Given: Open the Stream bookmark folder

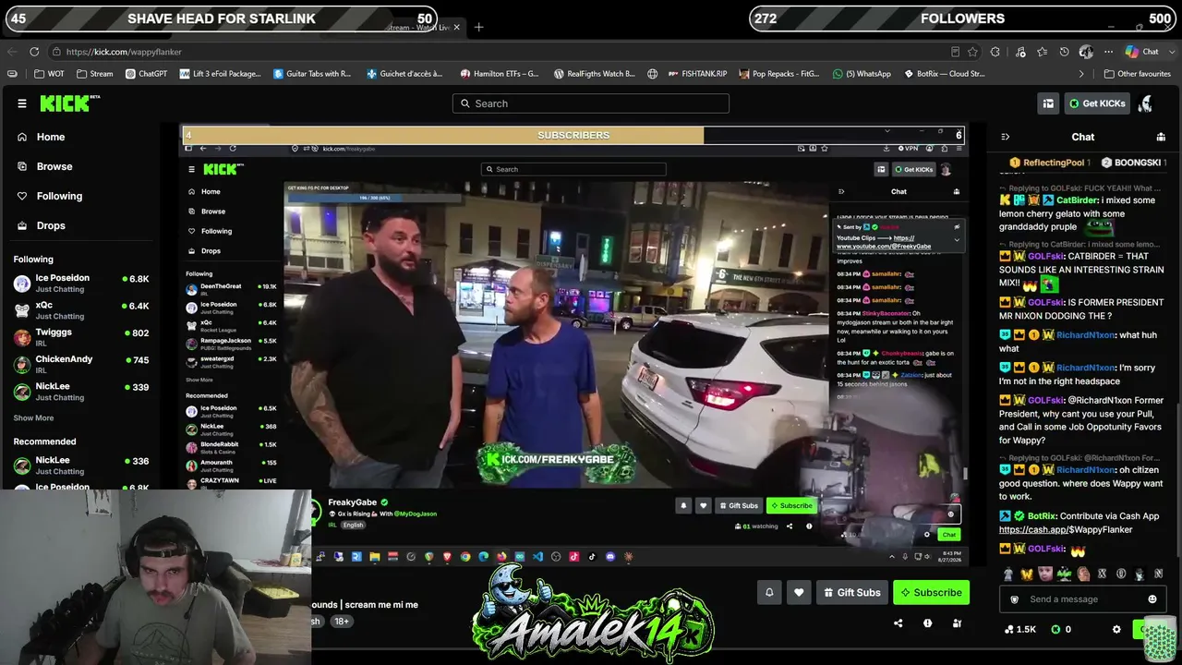Looking at the screenshot, I should [x=95, y=74].
